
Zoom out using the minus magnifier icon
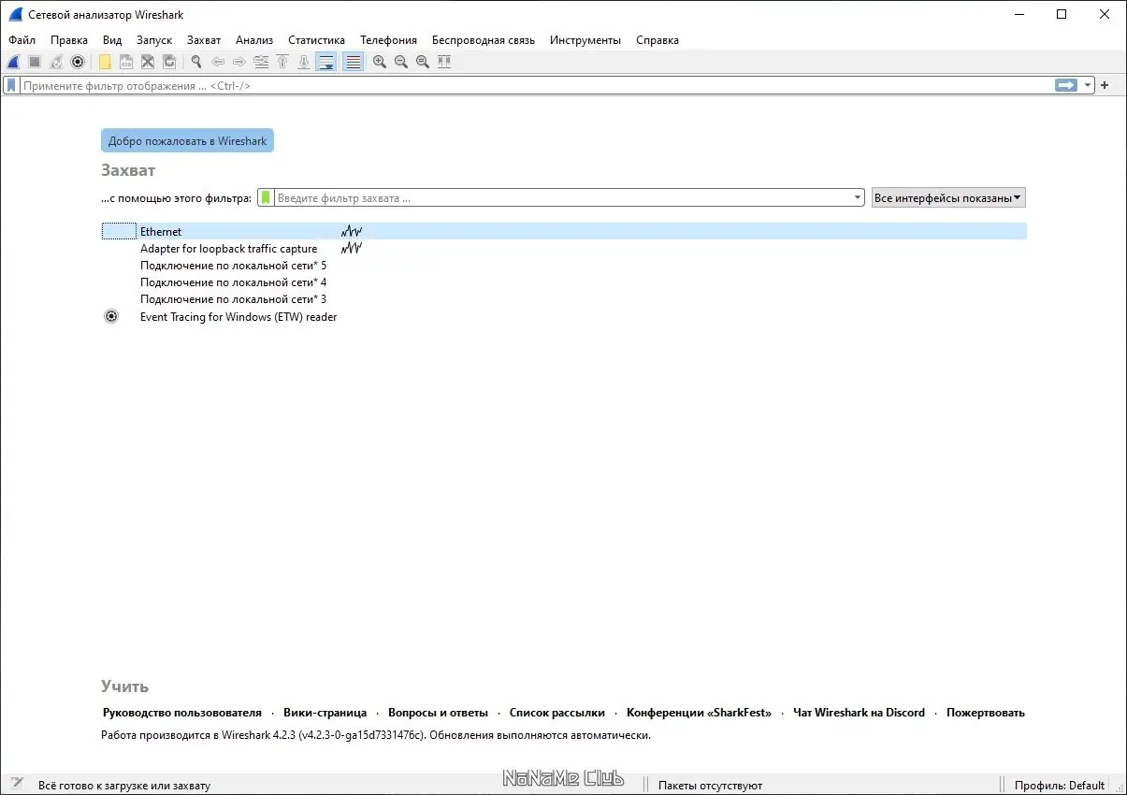coord(400,62)
